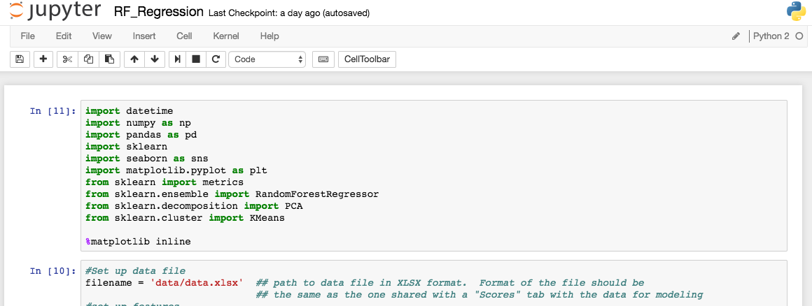Insert a cell below with plus icon

coord(44,59)
